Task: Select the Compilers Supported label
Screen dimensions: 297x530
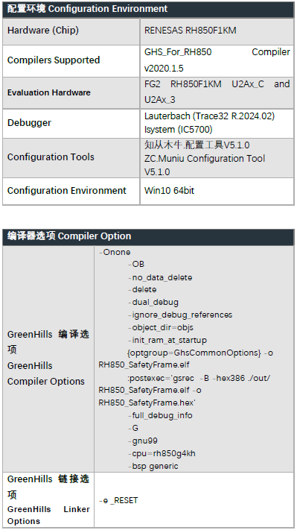Action: (x=54, y=60)
